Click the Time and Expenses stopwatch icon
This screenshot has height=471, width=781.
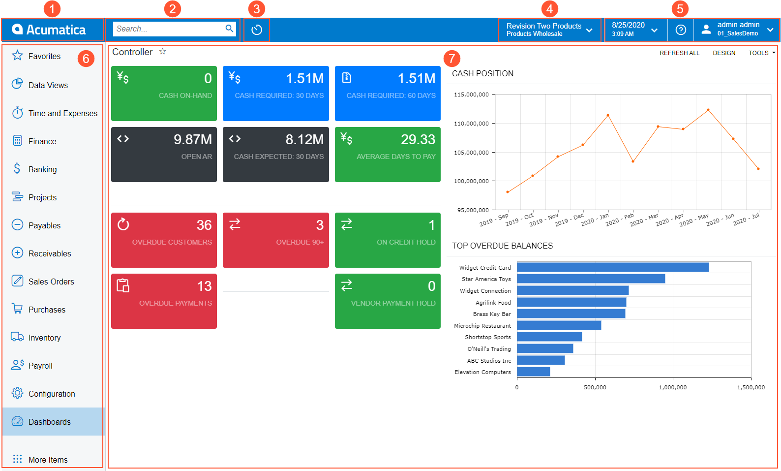tap(17, 113)
